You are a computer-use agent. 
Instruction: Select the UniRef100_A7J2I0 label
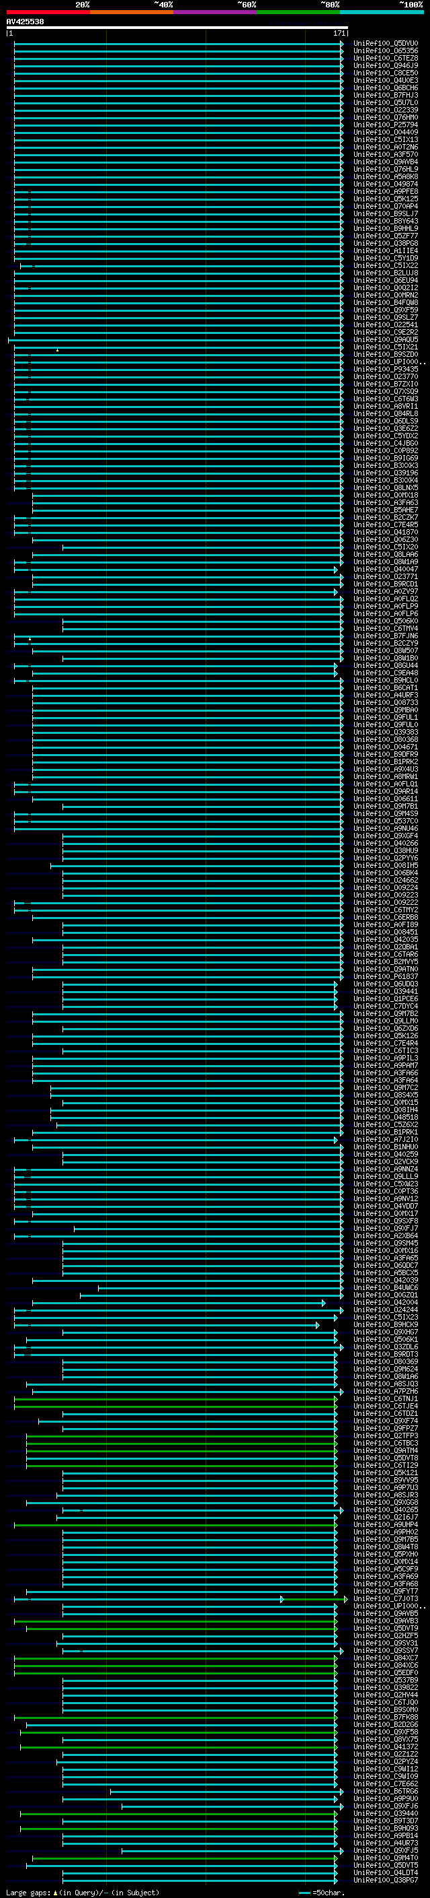coord(386,1139)
